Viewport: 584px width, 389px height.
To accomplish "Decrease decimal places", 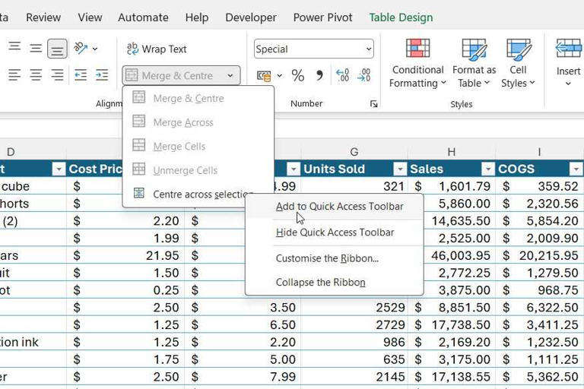I will (363, 75).
